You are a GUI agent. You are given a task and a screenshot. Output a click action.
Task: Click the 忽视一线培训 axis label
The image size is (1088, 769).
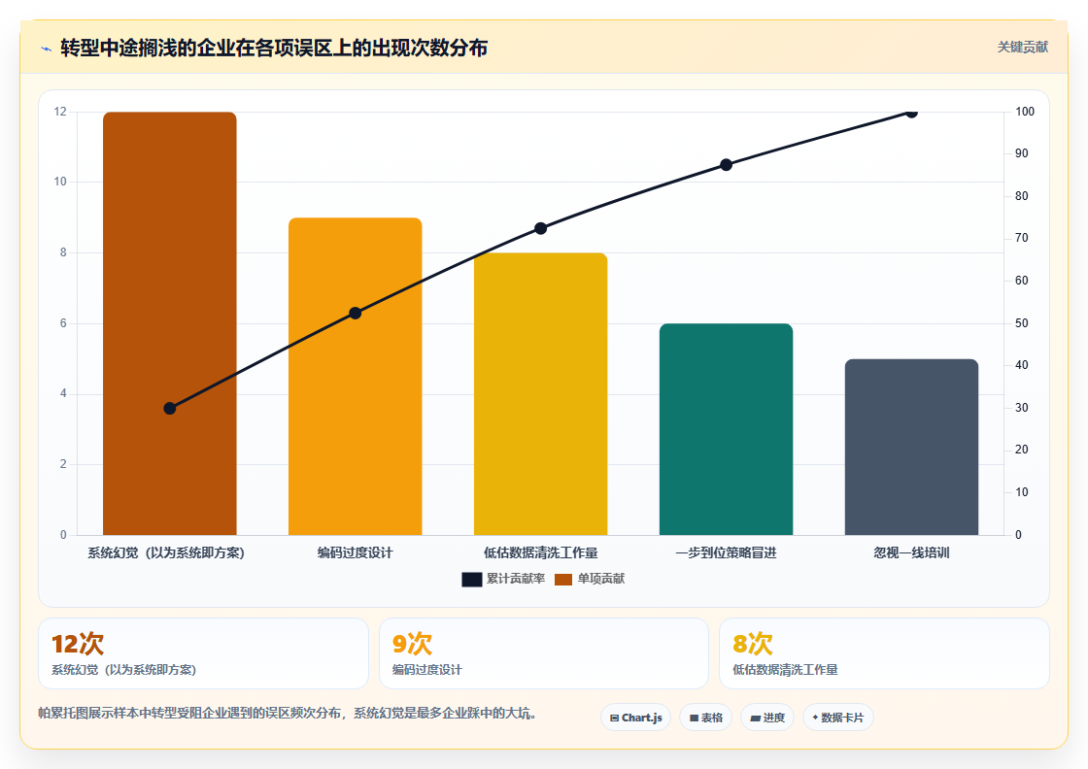pos(912,553)
